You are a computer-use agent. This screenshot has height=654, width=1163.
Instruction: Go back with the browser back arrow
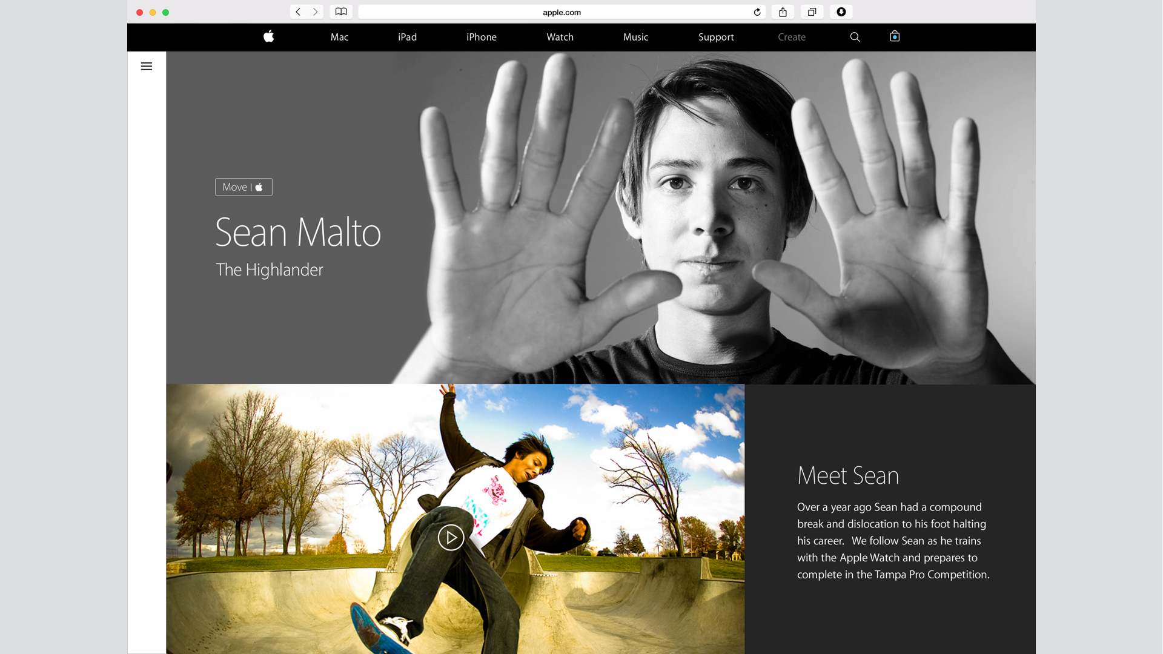[298, 12]
